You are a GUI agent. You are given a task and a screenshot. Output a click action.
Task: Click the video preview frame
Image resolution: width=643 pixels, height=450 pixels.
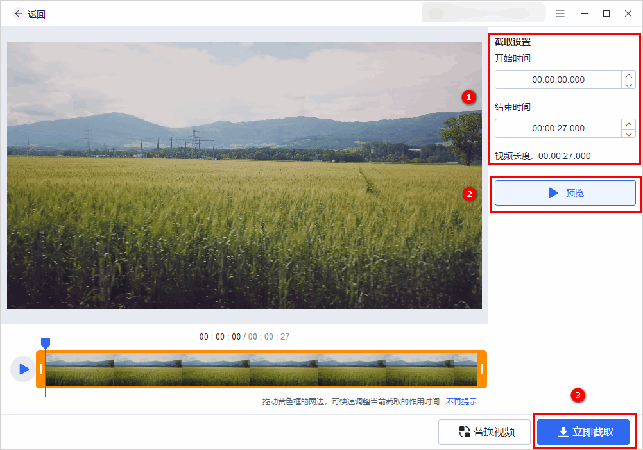point(244,176)
